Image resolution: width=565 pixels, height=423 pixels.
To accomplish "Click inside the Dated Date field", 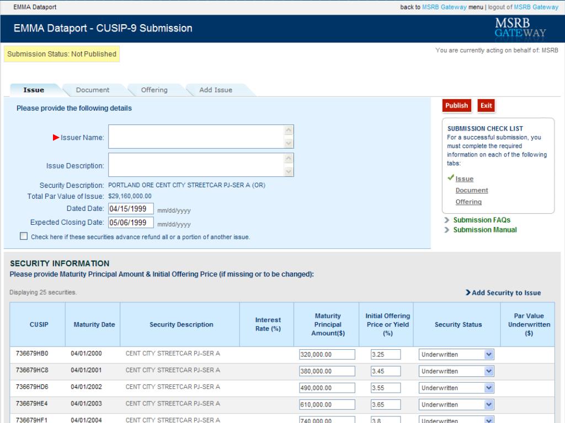I will [x=131, y=209].
